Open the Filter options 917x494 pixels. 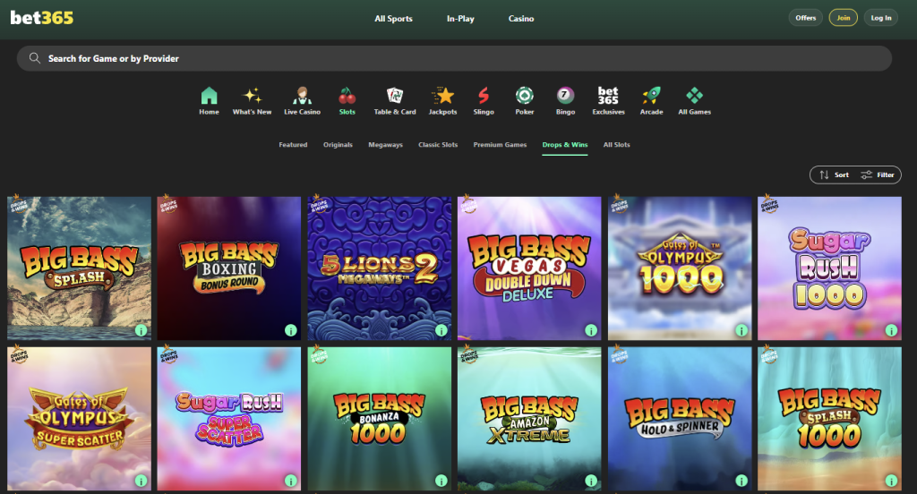point(878,175)
